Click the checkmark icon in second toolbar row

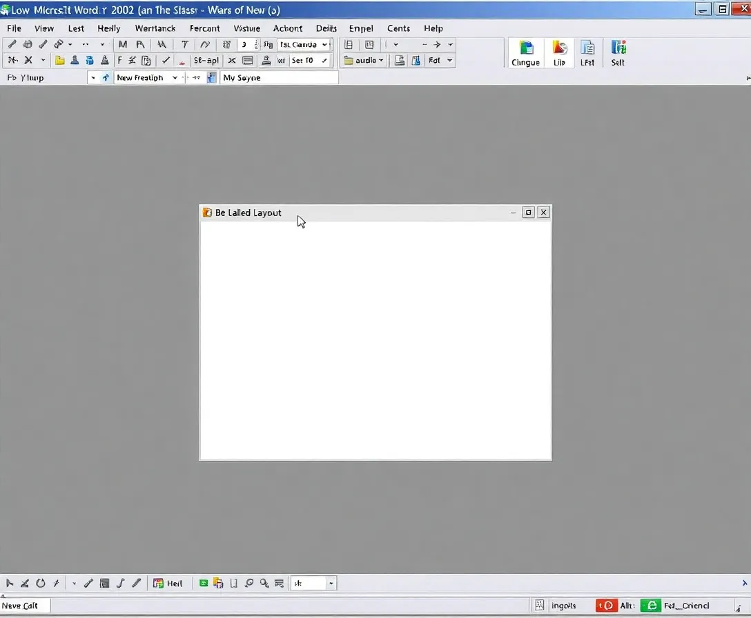coord(166,60)
